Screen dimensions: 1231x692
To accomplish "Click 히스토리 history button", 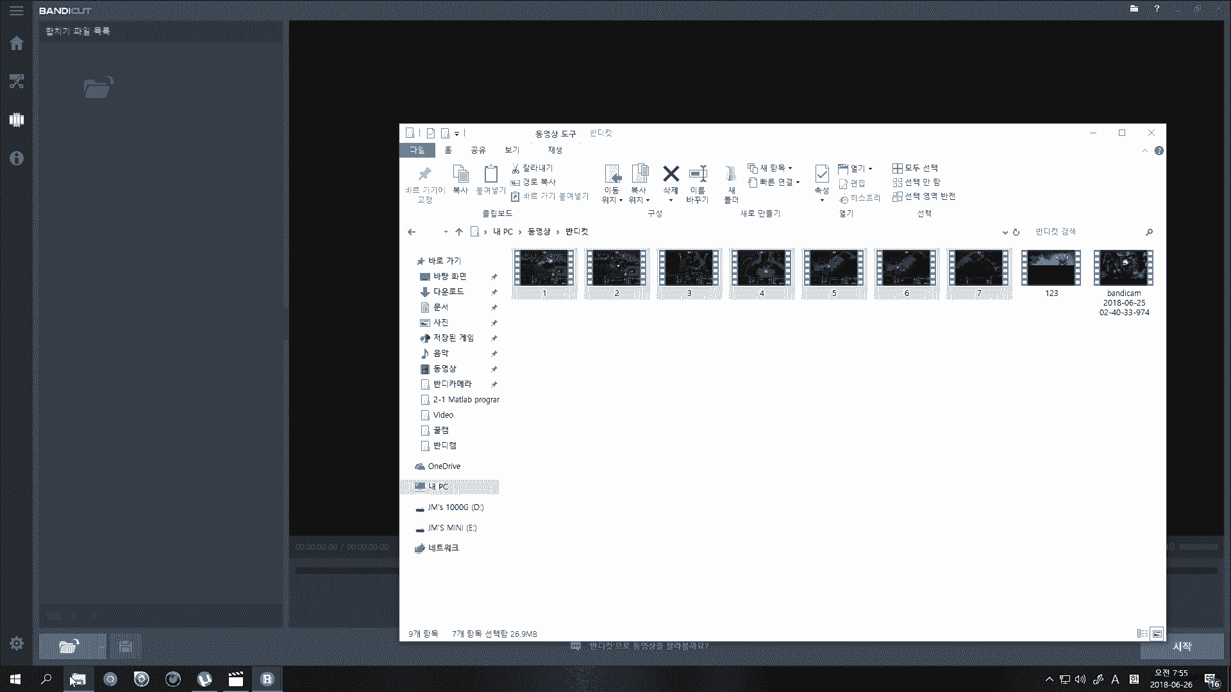I will pos(860,199).
